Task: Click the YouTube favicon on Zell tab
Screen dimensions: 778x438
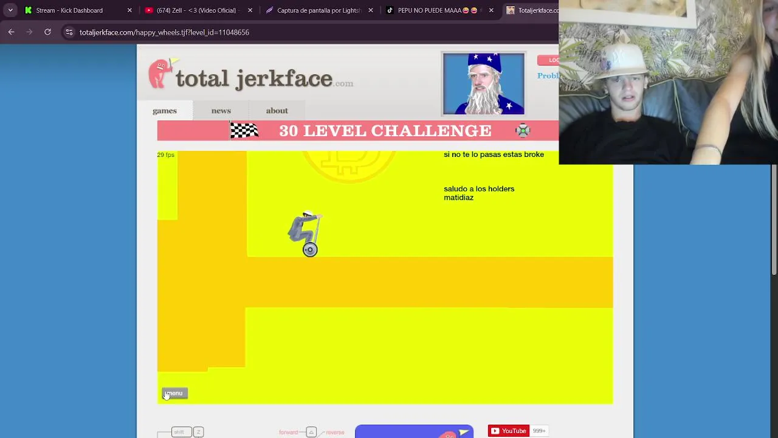Action: (x=149, y=10)
